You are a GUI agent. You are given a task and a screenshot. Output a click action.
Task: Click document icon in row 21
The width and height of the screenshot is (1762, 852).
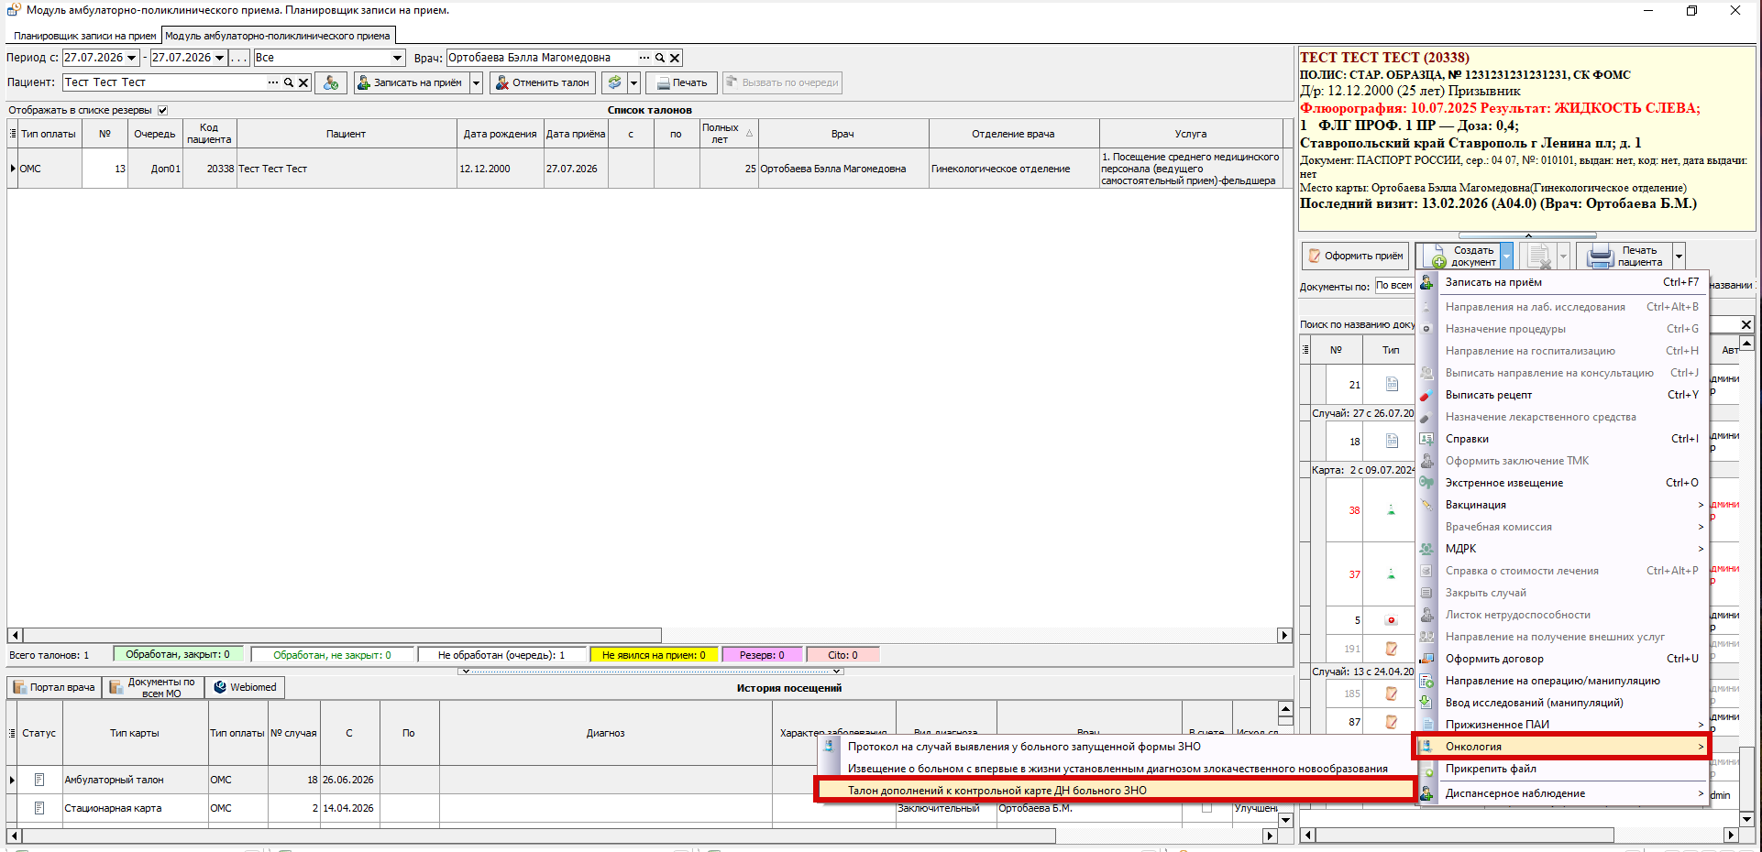pyautogui.click(x=1392, y=385)
